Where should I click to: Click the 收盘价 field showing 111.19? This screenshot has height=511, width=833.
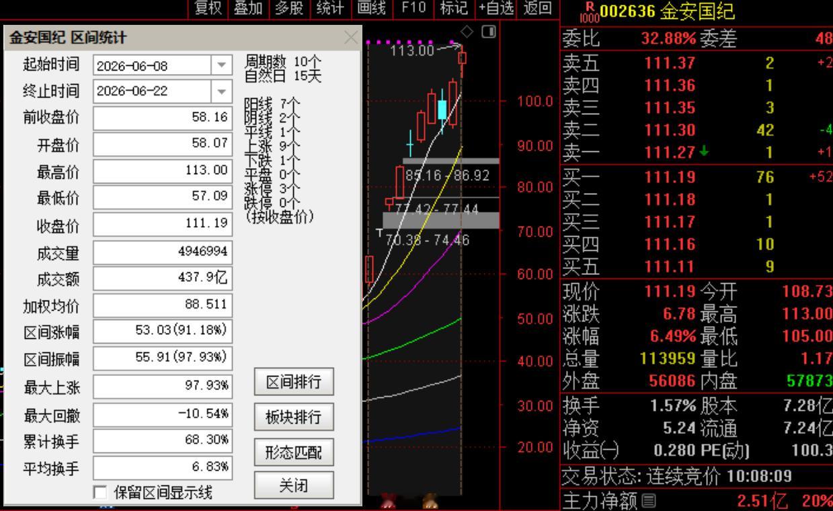click(162, 225)
